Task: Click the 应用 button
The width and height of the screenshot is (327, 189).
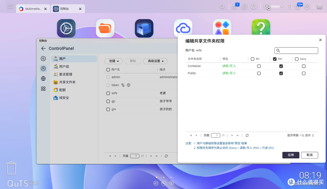Action: tap(291, 155)
